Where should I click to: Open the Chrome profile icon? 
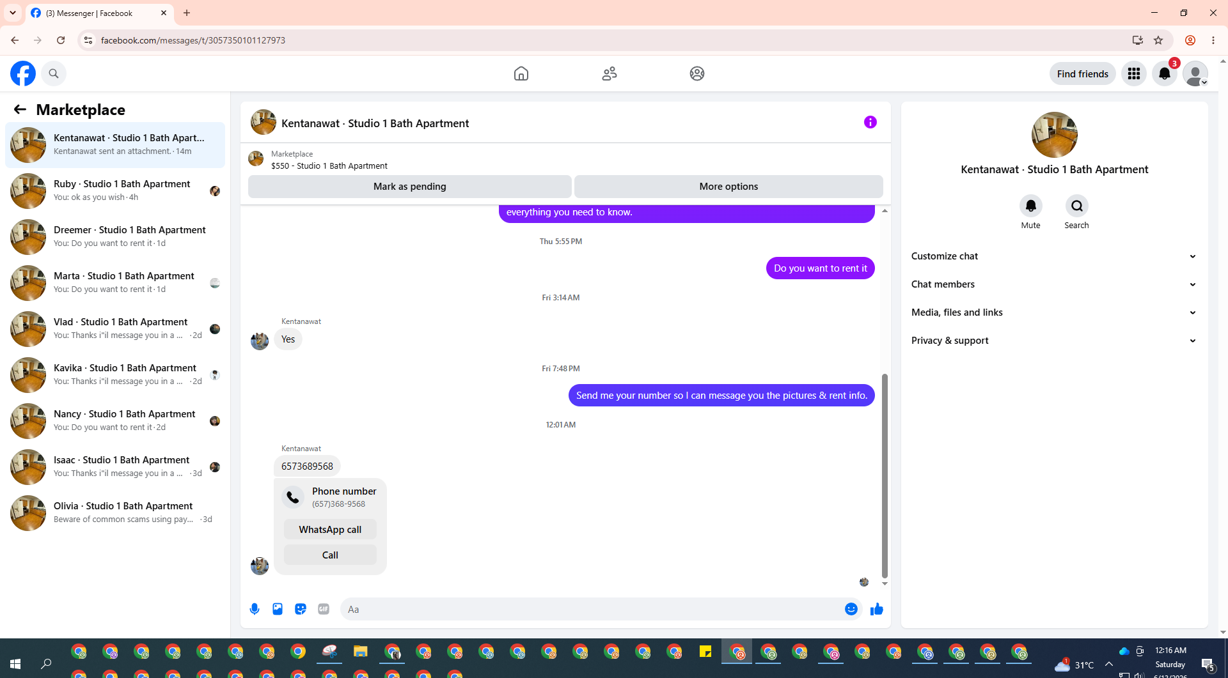(1190, 40)
